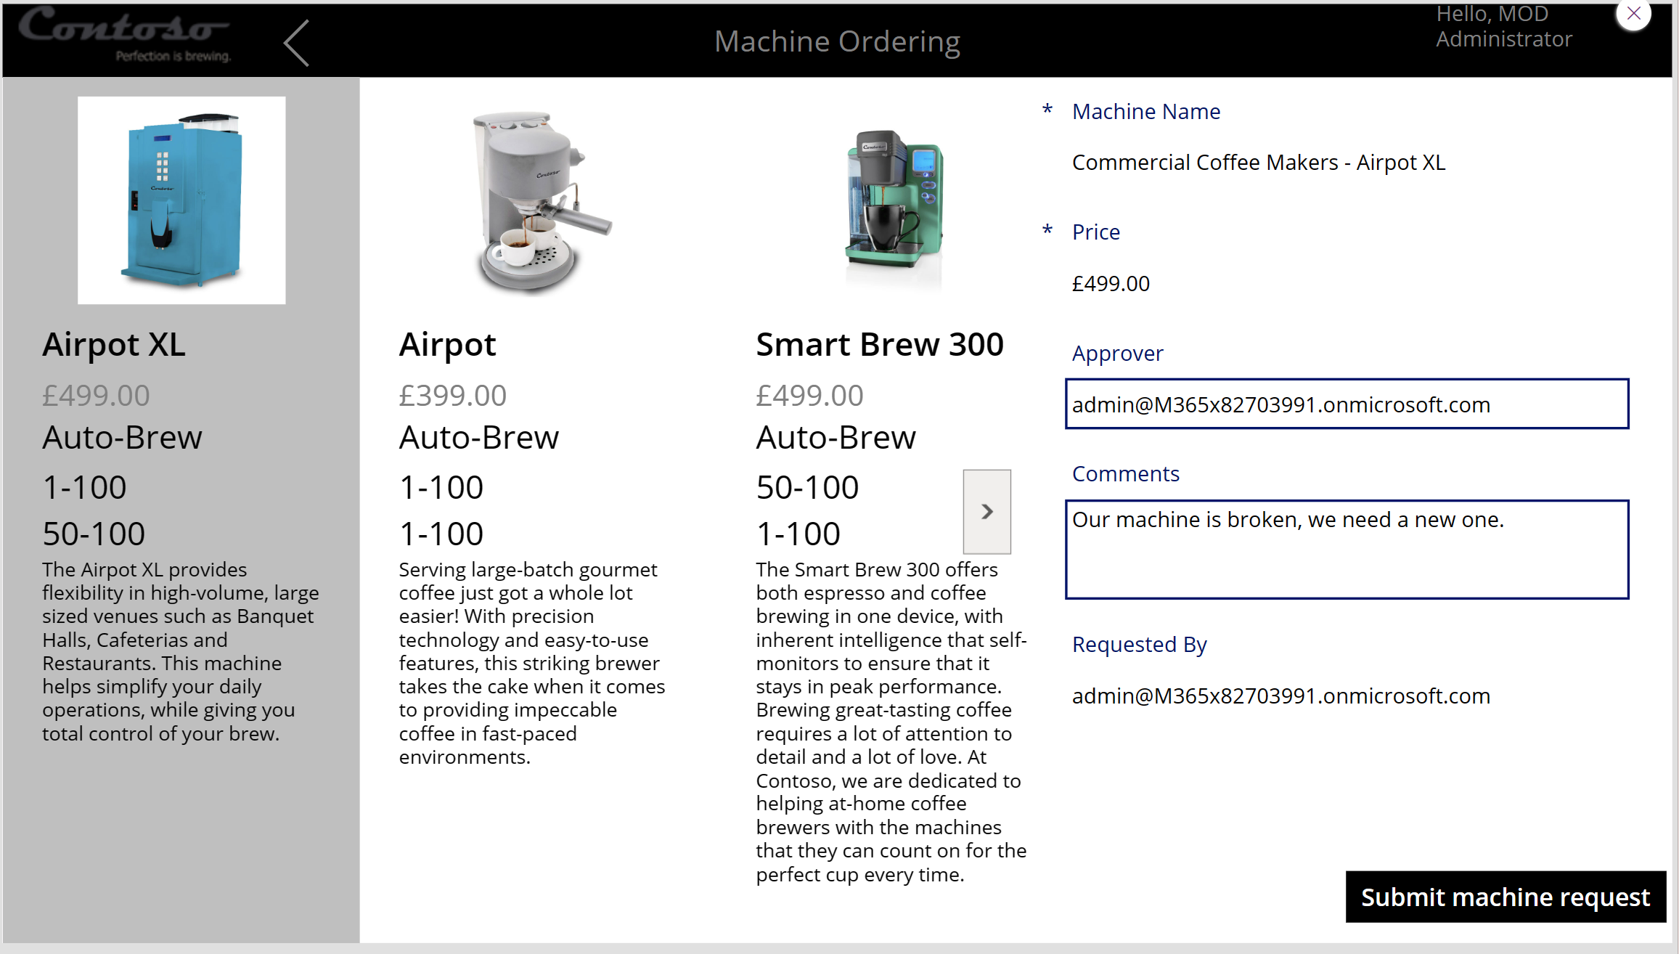Image resolution: width=1679 pixels, height=954 pixels.
Task: Click the Price label
Action: tap(1095, 232)
